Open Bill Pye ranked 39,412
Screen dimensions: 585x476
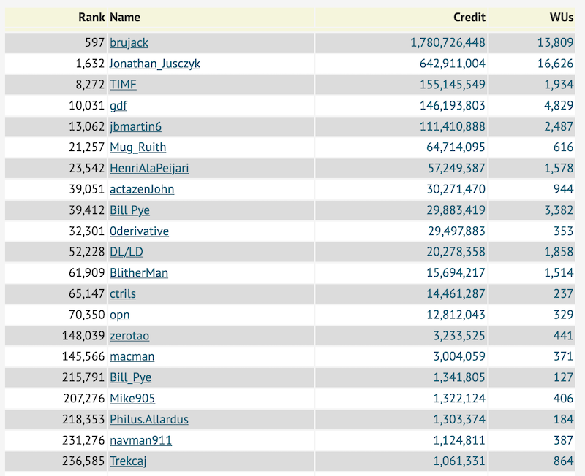(x=130, y=210)
